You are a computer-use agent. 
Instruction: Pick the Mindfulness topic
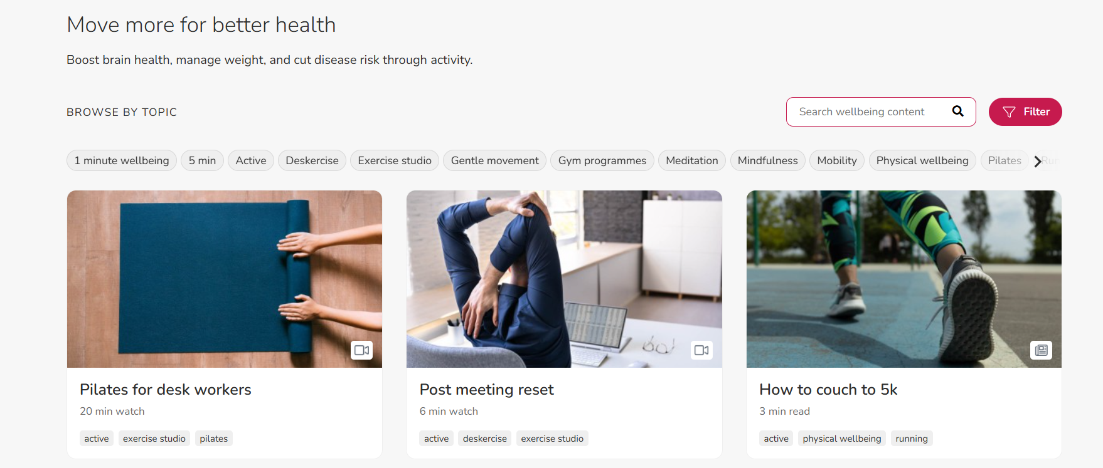point(767,160)
